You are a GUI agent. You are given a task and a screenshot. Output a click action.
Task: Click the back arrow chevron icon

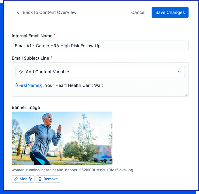(x=18, y=12)
